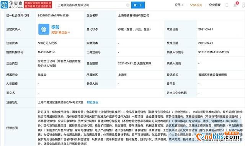Select business term 2021-05-21 至 无固定期限
Image resolution: width=245 pixels, height=146 pixels.
point(135,63)
